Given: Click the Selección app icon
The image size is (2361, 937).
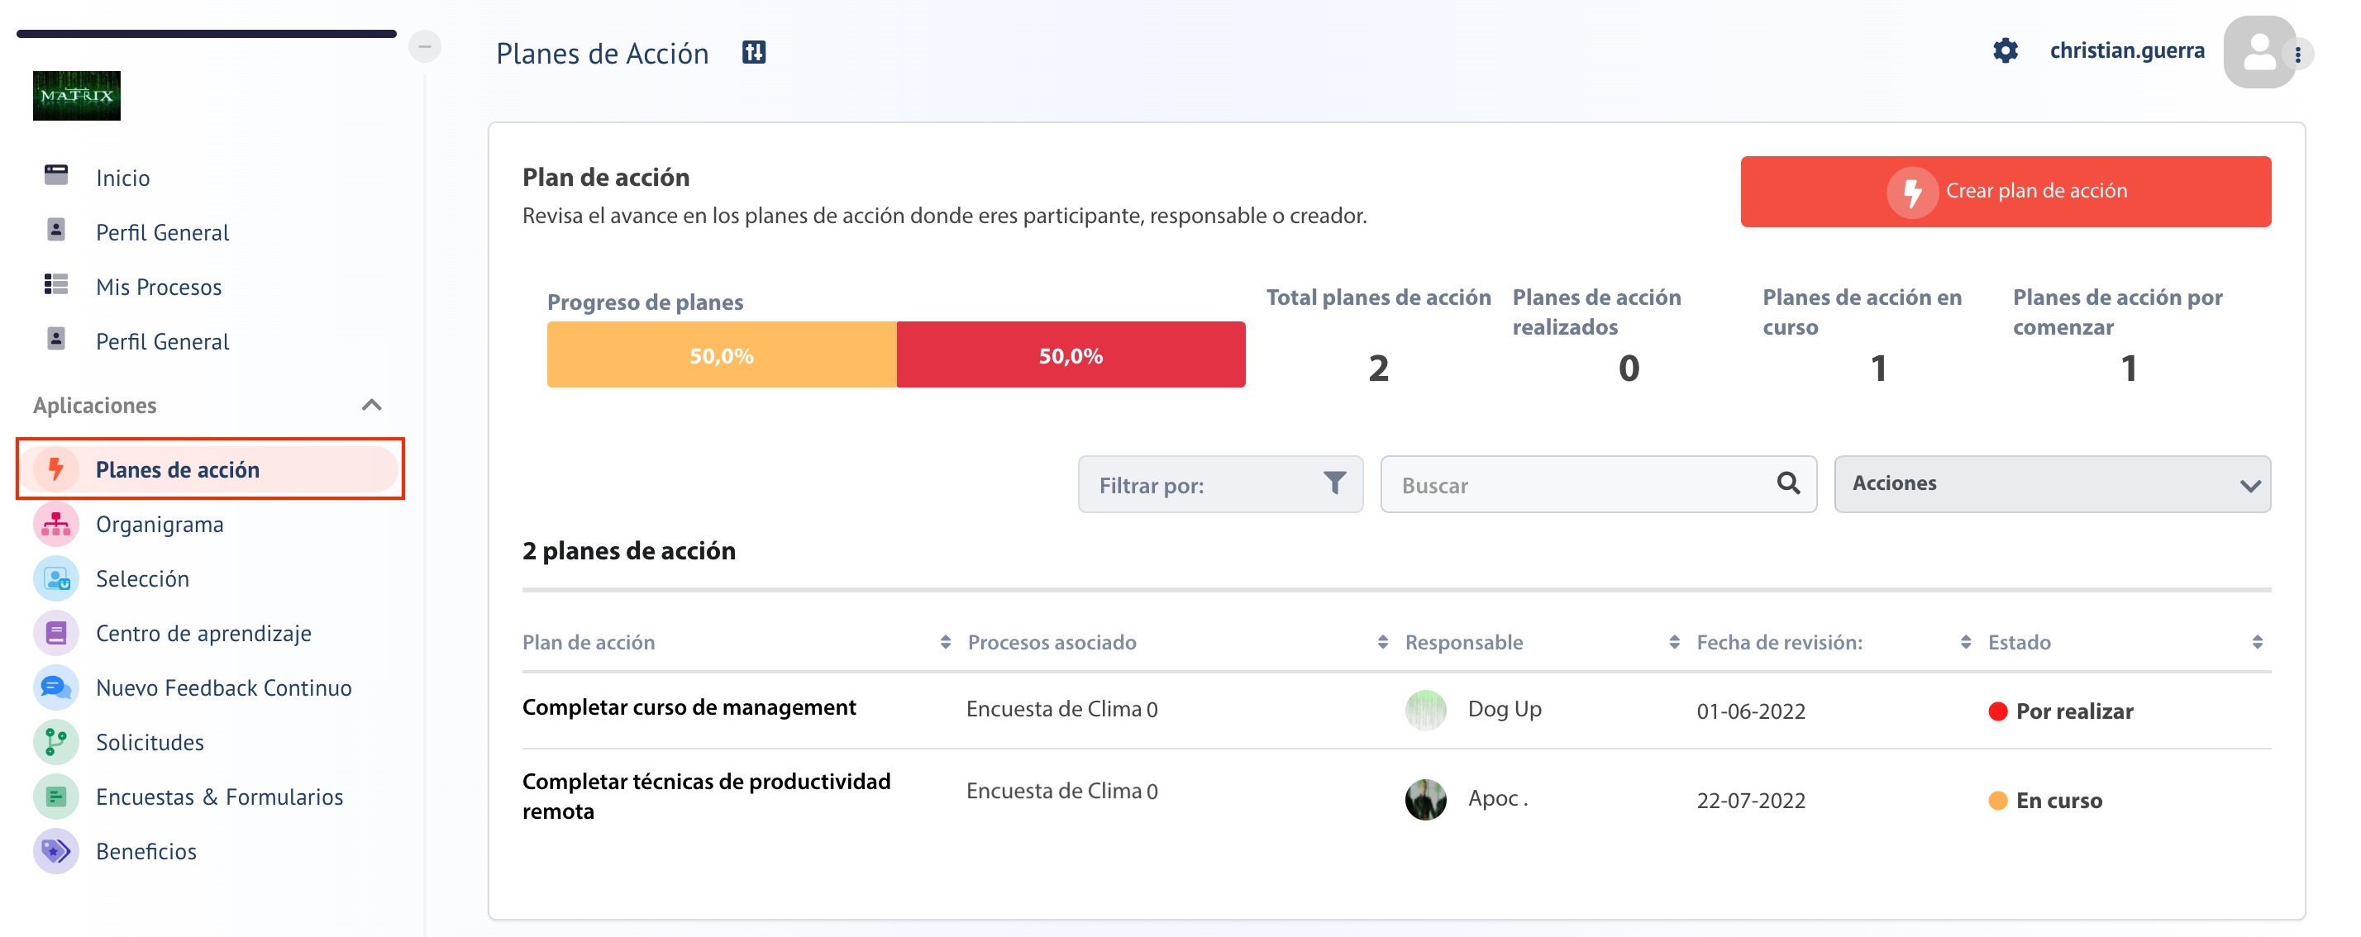Looking at the screenshot, I should 56,578.
